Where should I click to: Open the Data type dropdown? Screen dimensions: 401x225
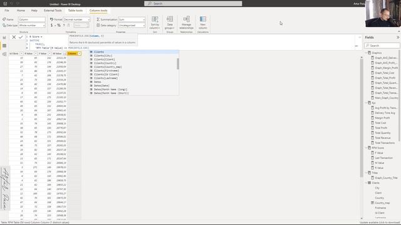click(x=32, y=26)
